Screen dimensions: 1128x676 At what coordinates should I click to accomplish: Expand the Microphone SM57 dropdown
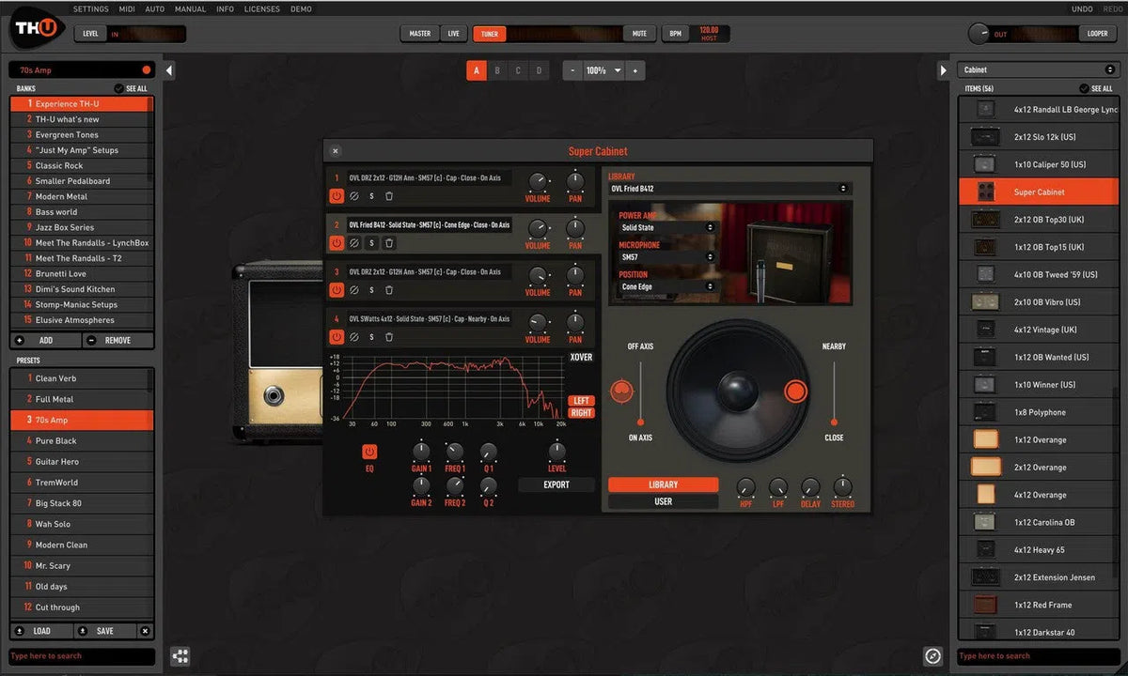pos(667,257)
